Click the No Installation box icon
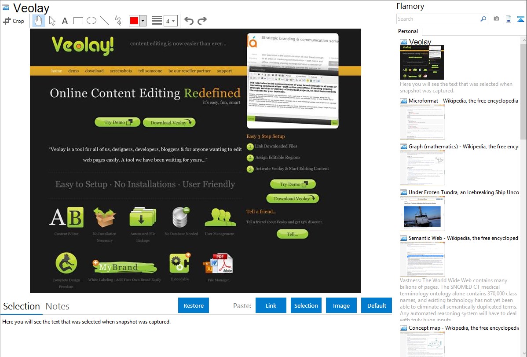This screenshot has width=527, height=357. (105, 217)
